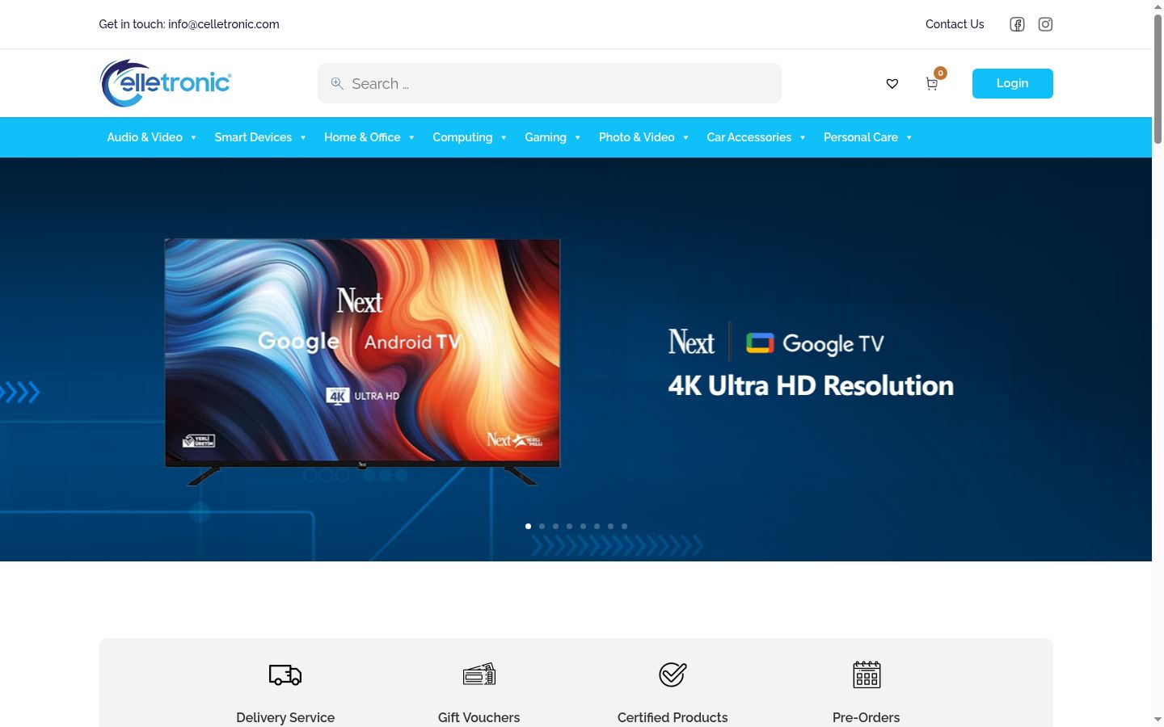Viewport: 1164px width, 727px height.
Task: Open the Personal Care menu
Action: click(x=868, y=137)
